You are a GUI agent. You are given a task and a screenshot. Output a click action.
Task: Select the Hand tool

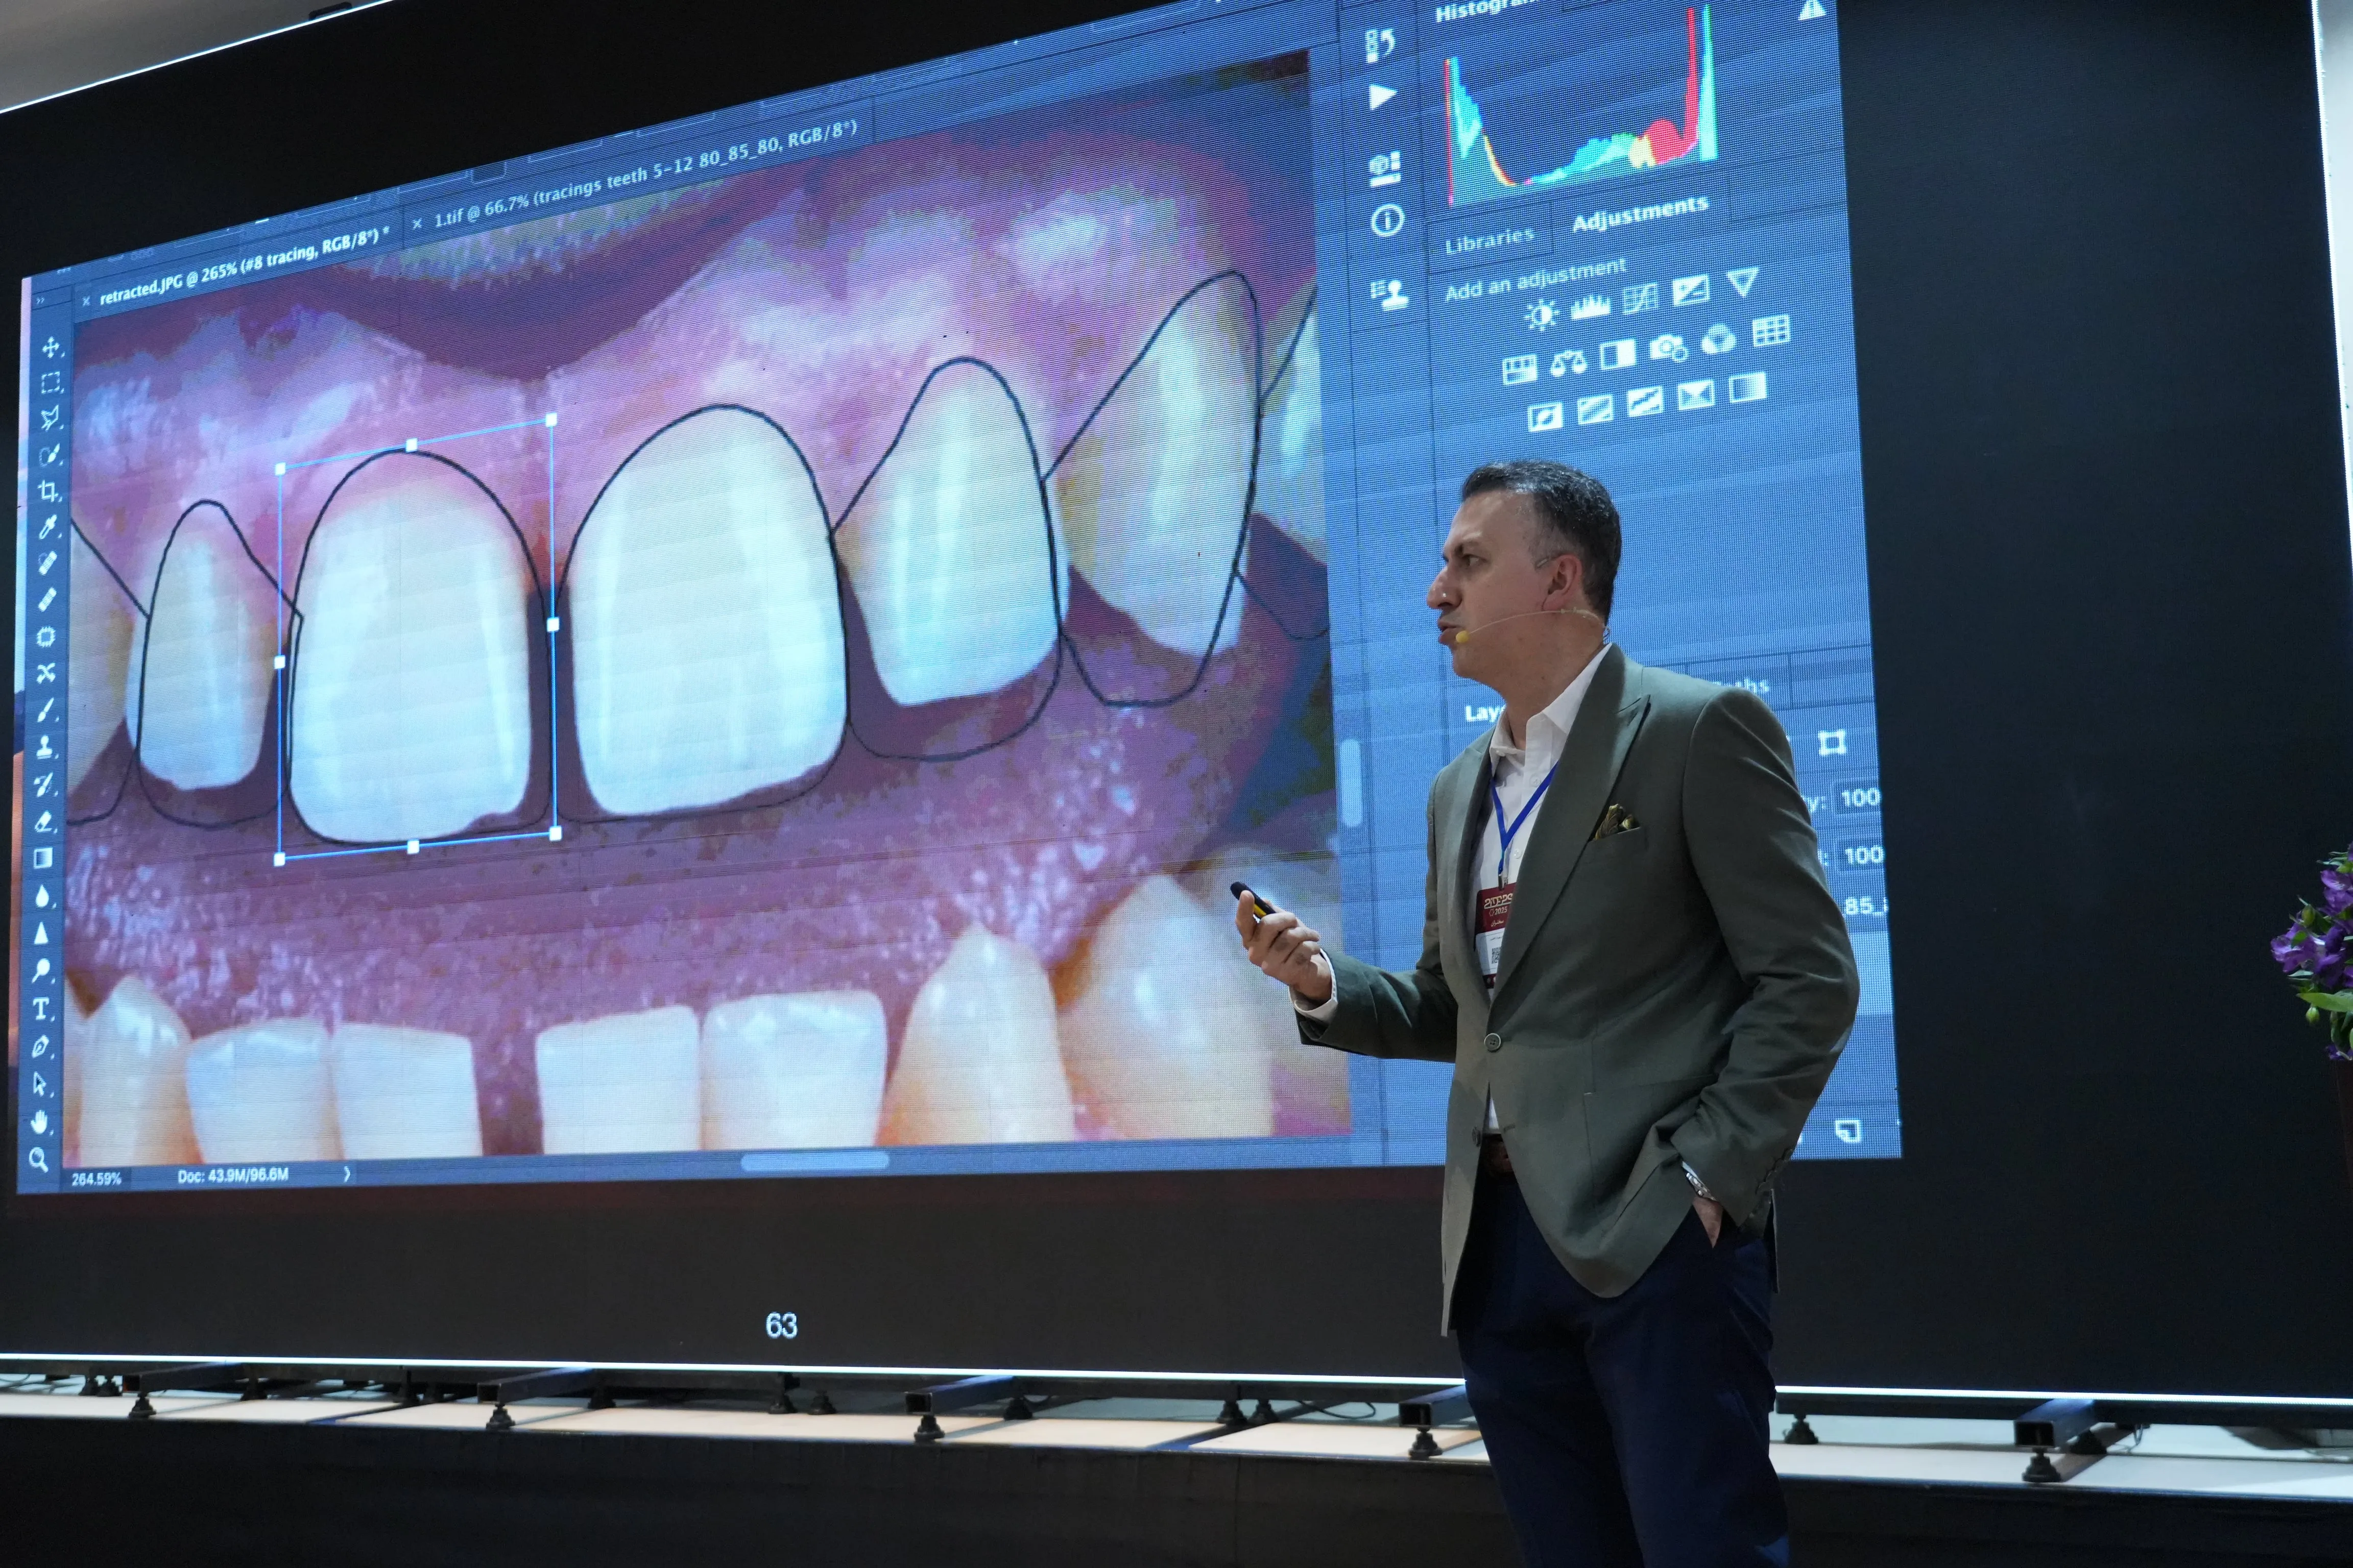click(x=40, y=1122)
